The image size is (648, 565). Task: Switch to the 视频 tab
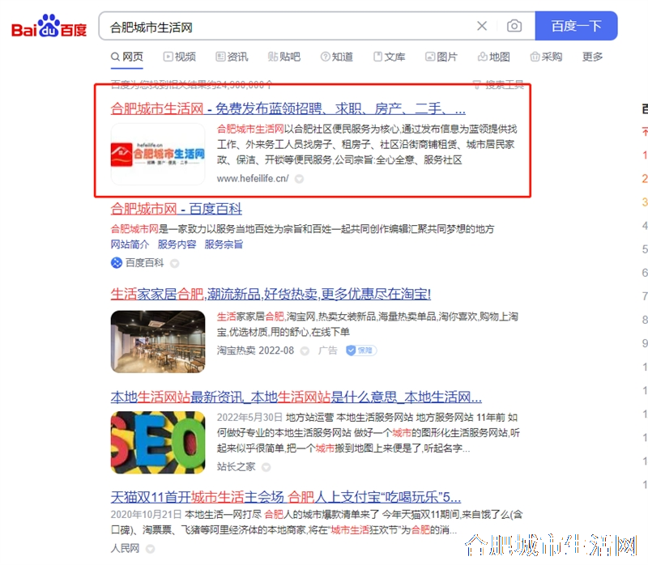click(x=179, y=57)
